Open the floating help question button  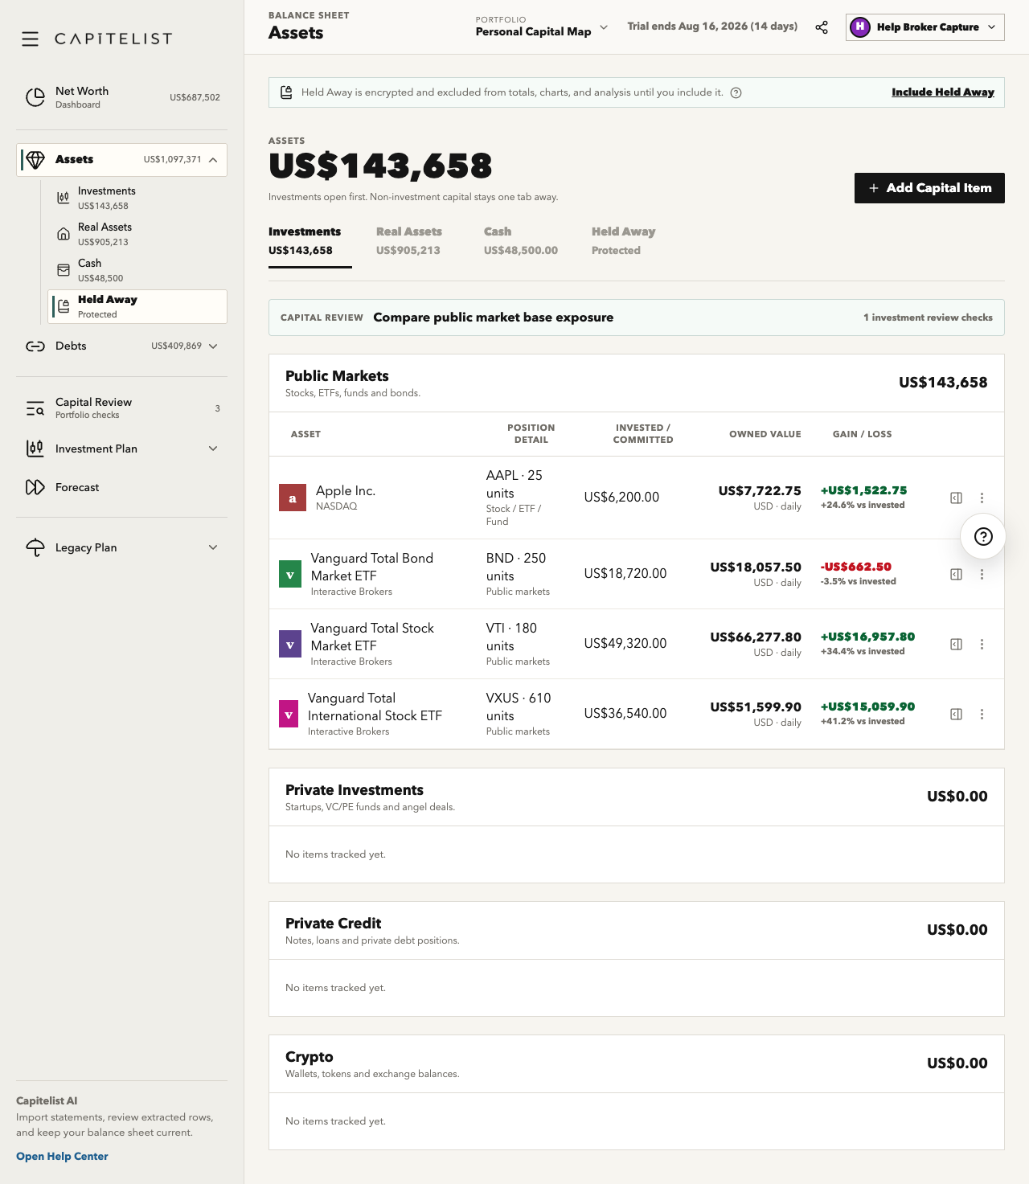click(983, 537)
